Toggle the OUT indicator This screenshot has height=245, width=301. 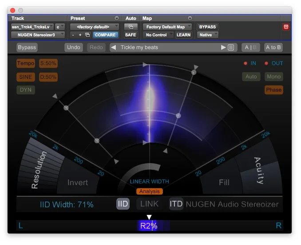274,63
